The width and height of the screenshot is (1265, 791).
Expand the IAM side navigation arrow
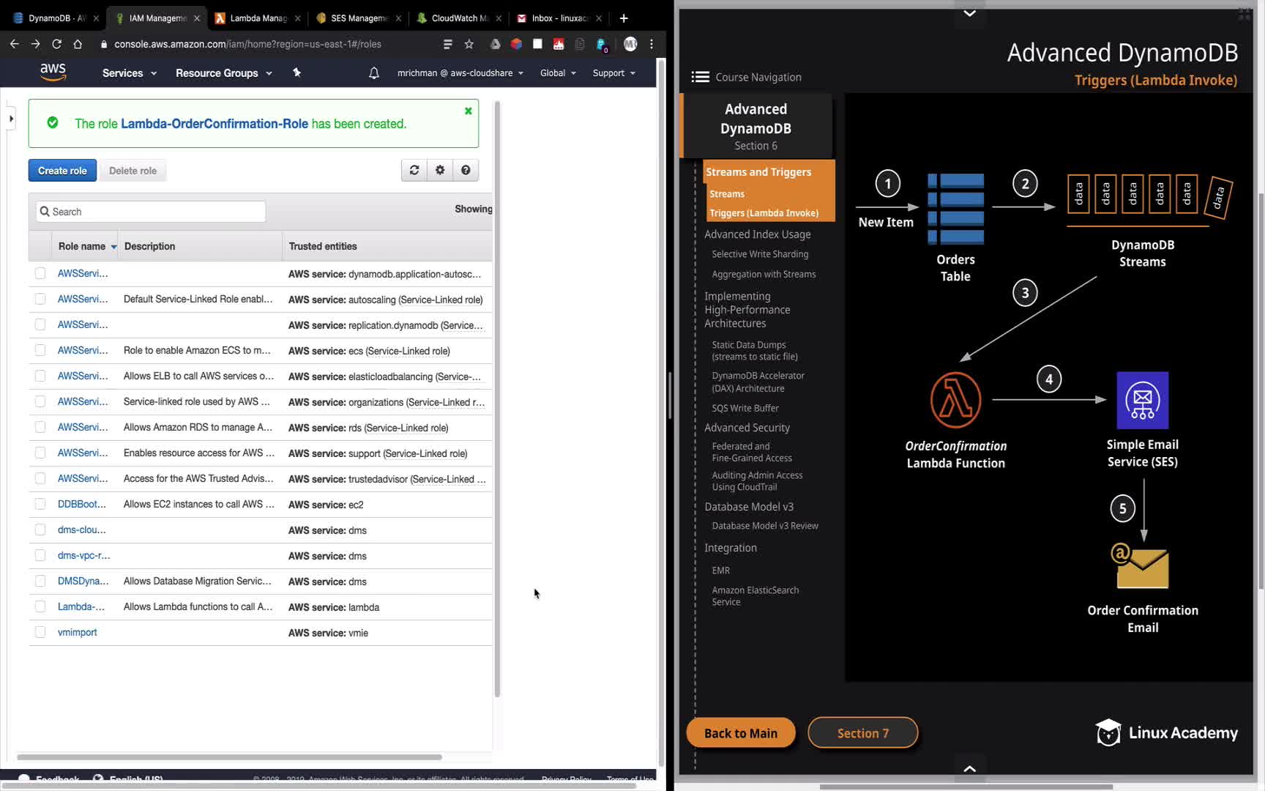pyautogui.click(x=11, y=118)
